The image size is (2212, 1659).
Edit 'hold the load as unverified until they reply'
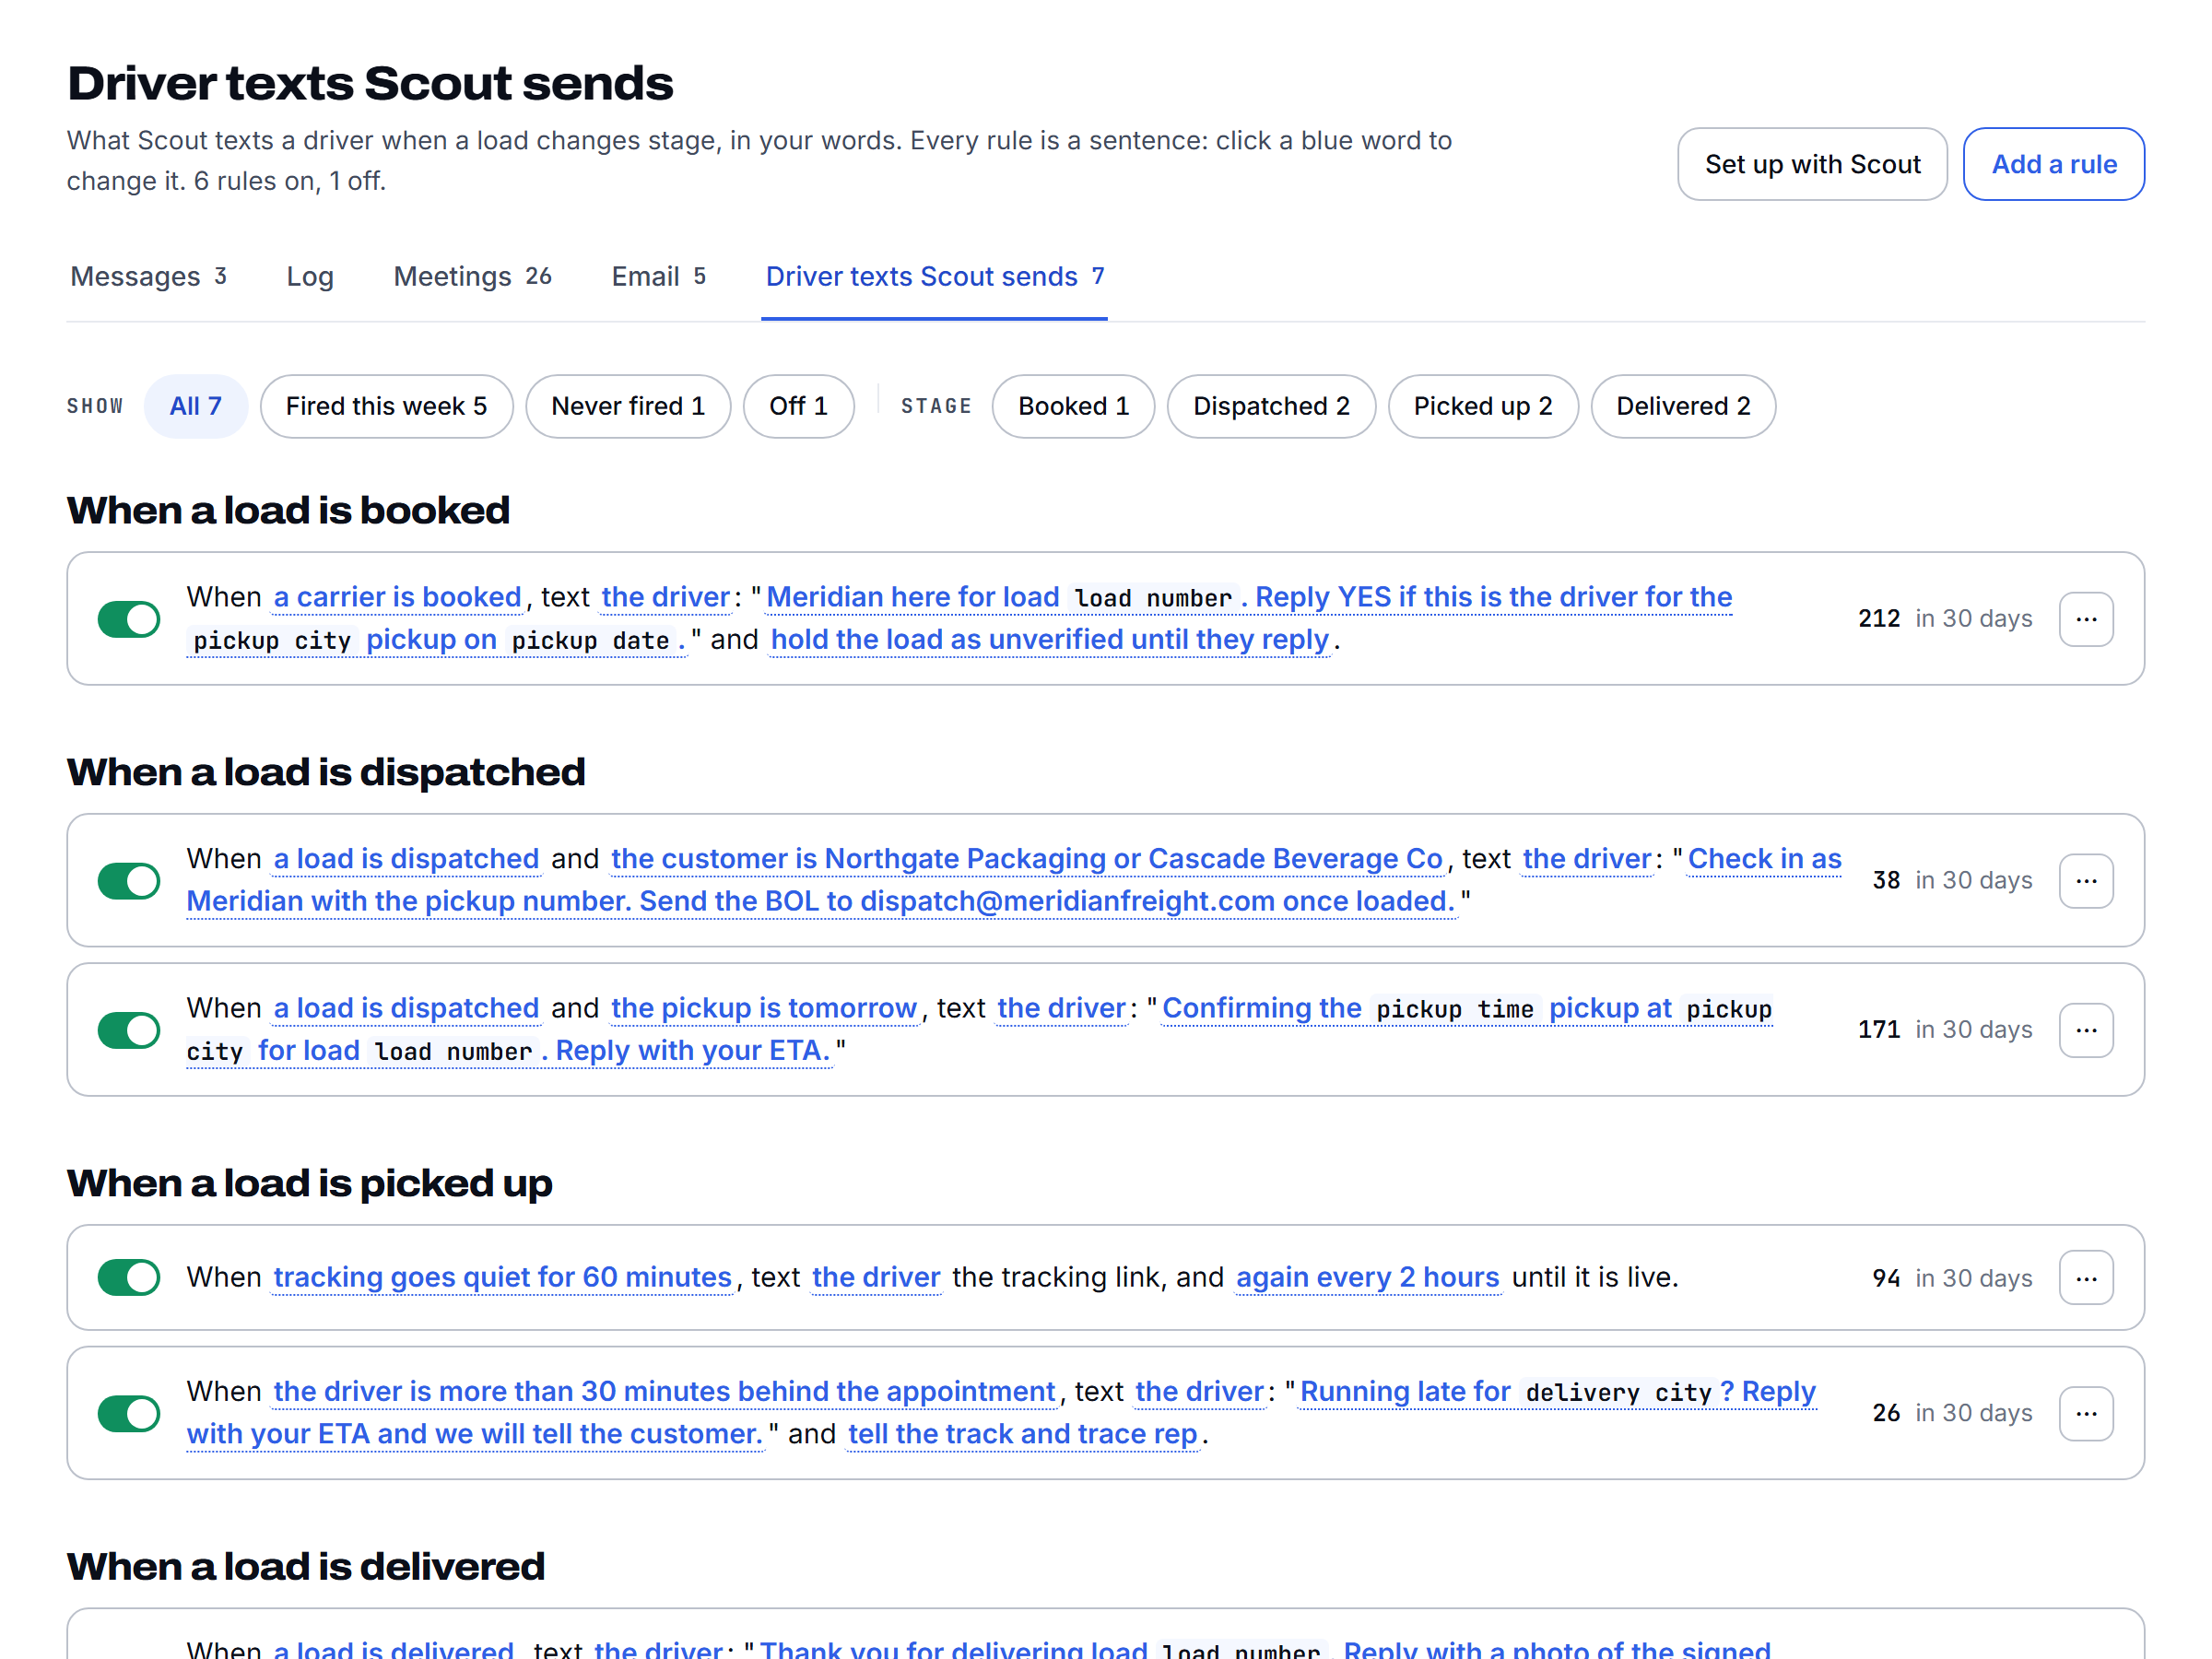[1049, 640]
